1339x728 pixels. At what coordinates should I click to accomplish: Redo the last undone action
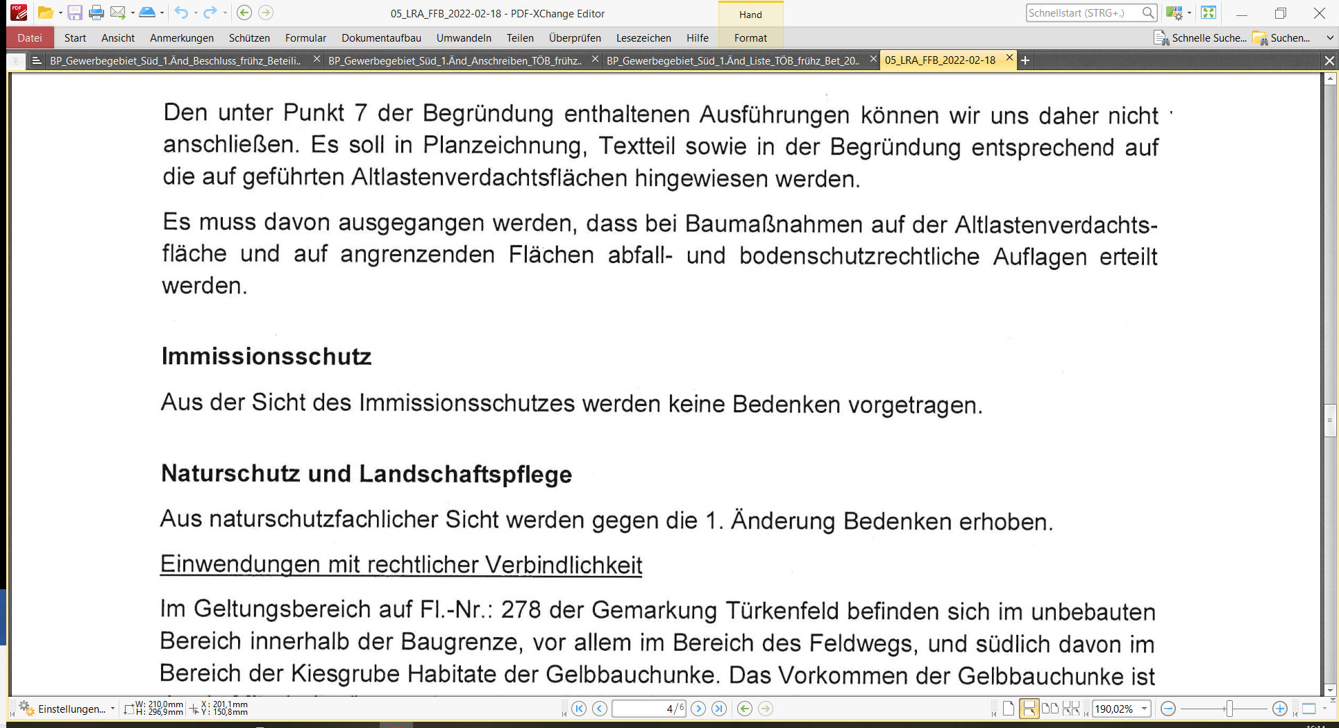(x=210, y=12)
